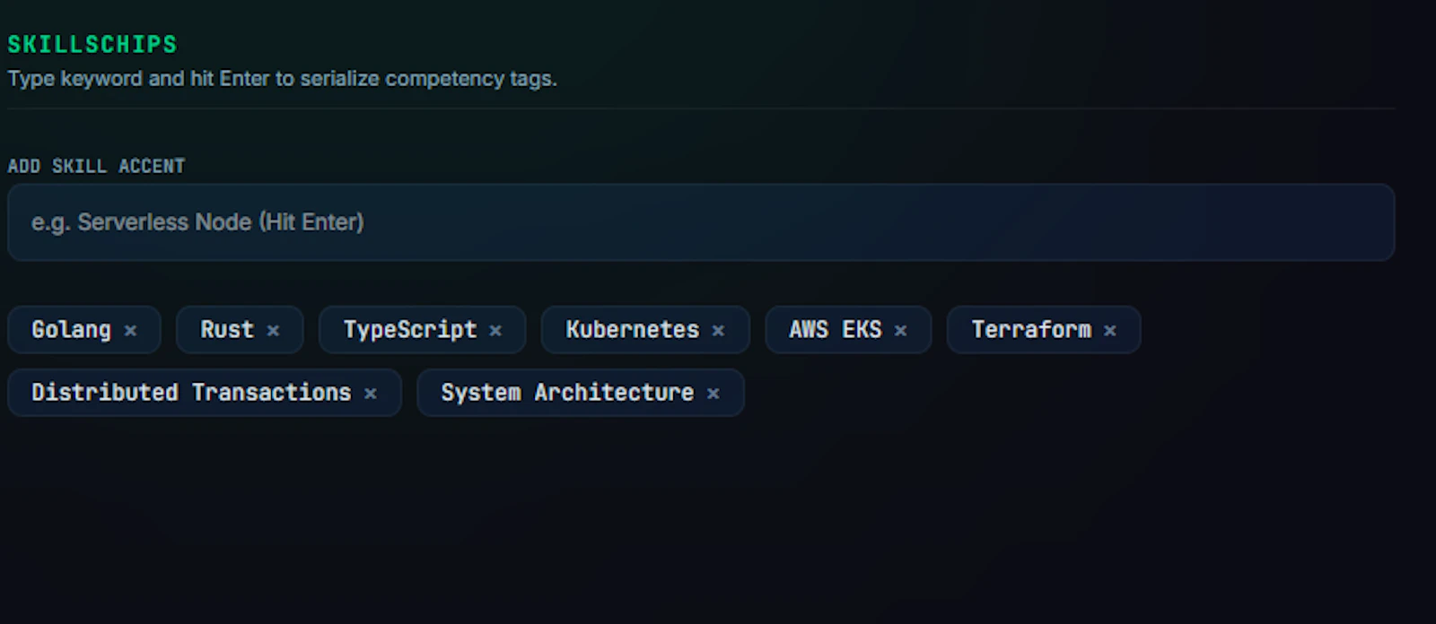Click the SKILLSCHIPS section heading

click(x=92, y=44)
